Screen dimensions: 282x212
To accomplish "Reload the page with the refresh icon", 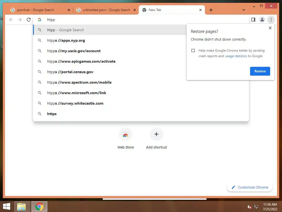I will point(29,20).
